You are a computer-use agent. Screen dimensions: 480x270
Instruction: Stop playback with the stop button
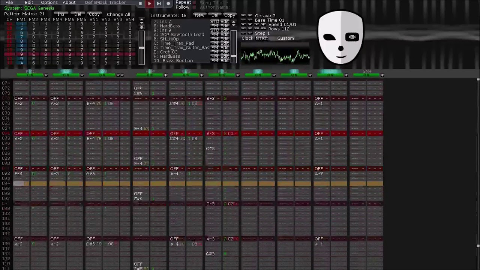click(140, 4)
